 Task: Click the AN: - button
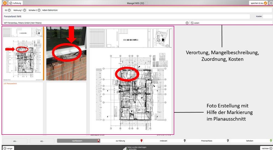tap(15, 141)
